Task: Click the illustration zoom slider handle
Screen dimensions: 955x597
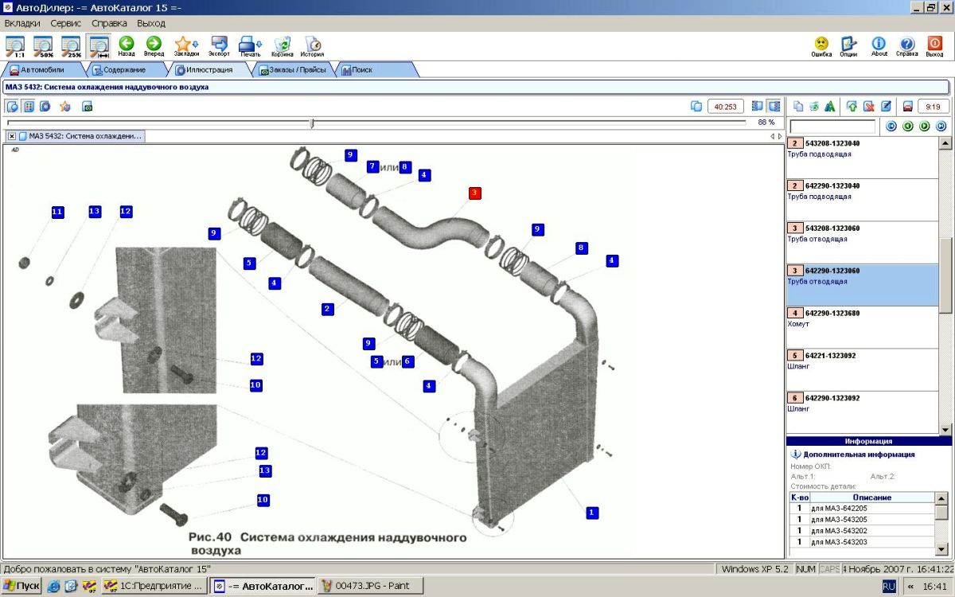Action: 312,123
